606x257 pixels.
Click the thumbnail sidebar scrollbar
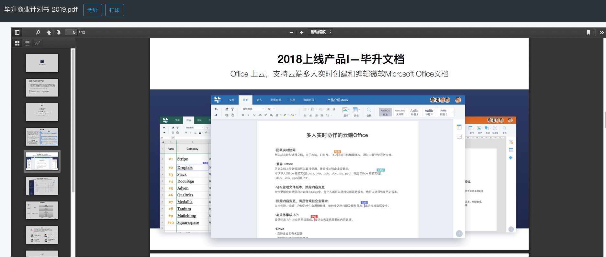point(73,121)
